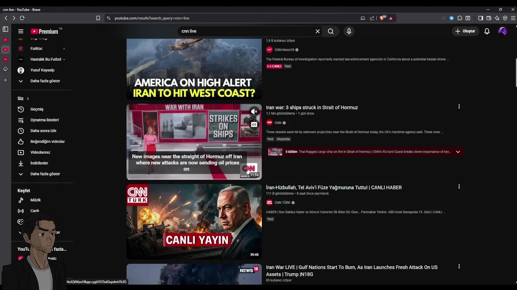Open the notifications bell
The image size is (517, 290).
tap(487, 31)
